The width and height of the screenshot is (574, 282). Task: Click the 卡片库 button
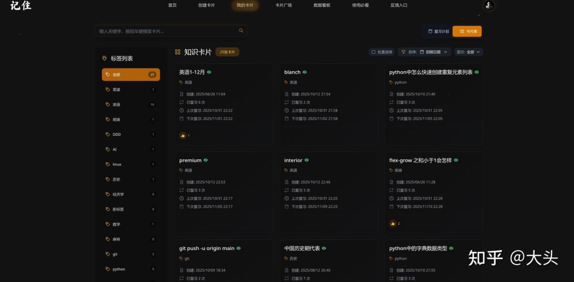pos(467,31)
